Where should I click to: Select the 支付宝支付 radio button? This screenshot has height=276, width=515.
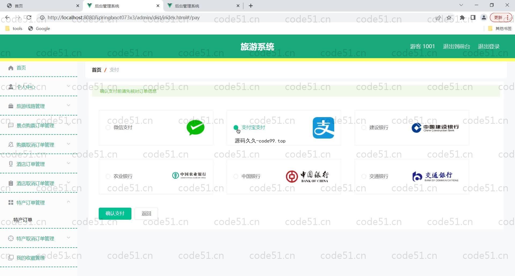tap(236, 128)
